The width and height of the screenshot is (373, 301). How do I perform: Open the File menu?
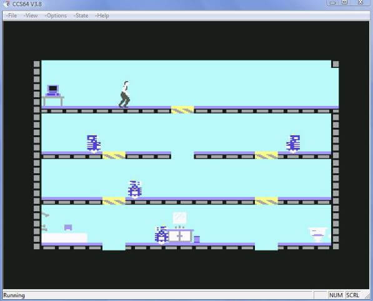[x=11, y=16]
